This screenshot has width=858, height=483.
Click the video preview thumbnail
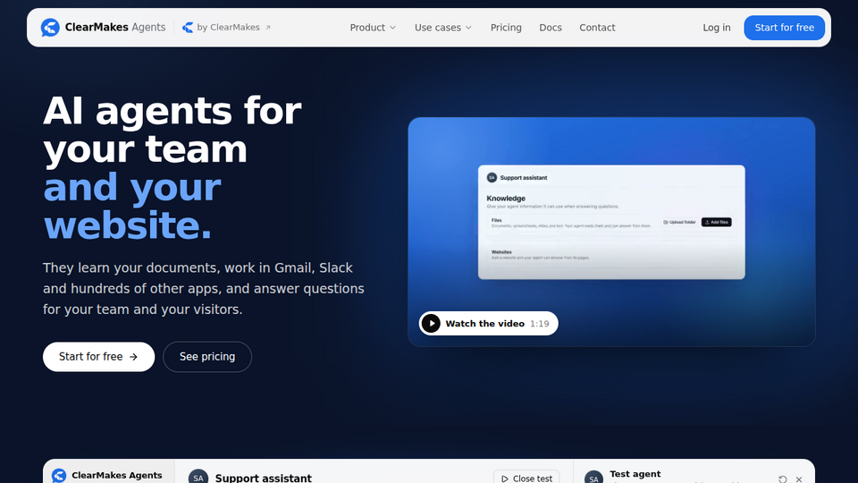point(611,232)
